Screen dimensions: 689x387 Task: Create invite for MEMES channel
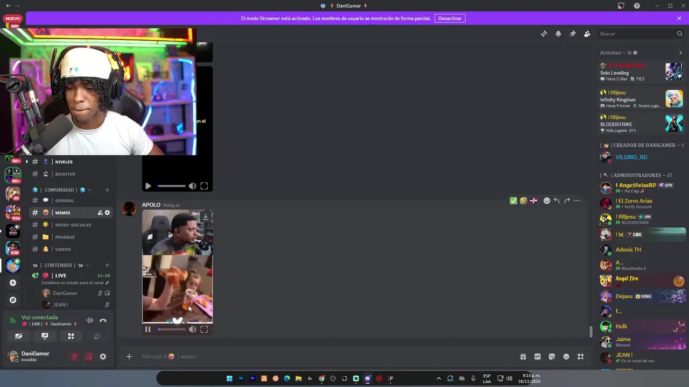[x=100, y=213]
